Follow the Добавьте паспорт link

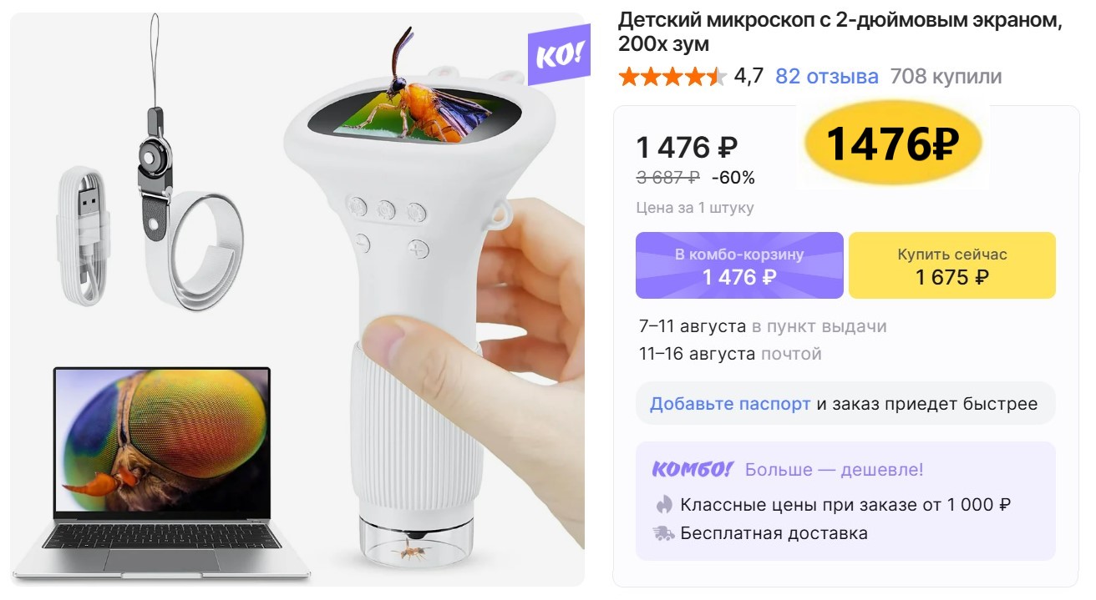pyautogui.click(x=730, y=404)
